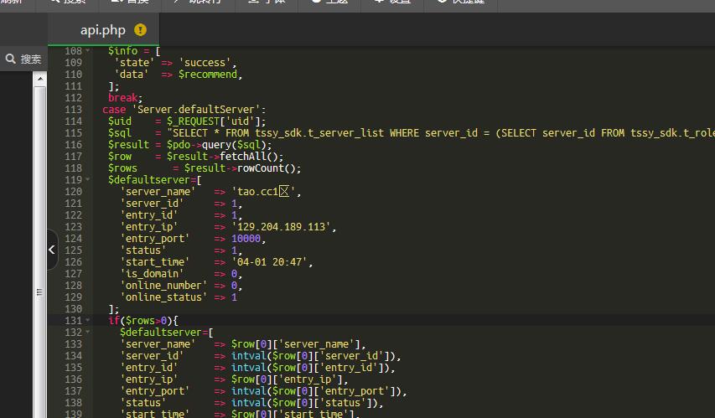
Task: Click the warning icon on api.php tab
Action: point(140,30)
